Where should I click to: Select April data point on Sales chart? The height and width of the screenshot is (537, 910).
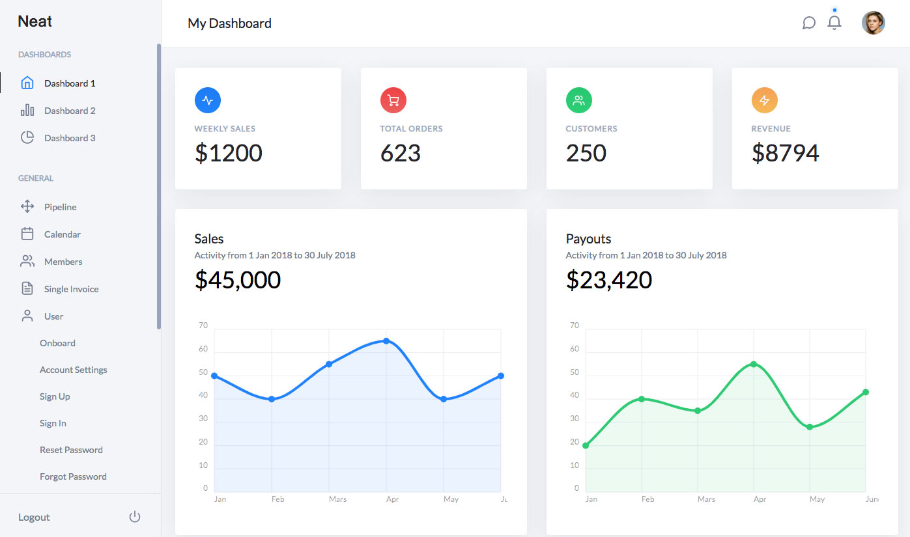point(386,341)
